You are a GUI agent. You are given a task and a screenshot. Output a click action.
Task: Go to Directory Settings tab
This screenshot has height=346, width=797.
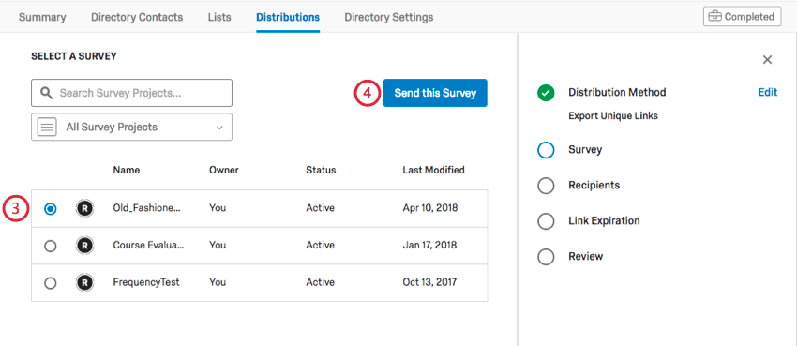pyautogui.click(x=389, y=17)
